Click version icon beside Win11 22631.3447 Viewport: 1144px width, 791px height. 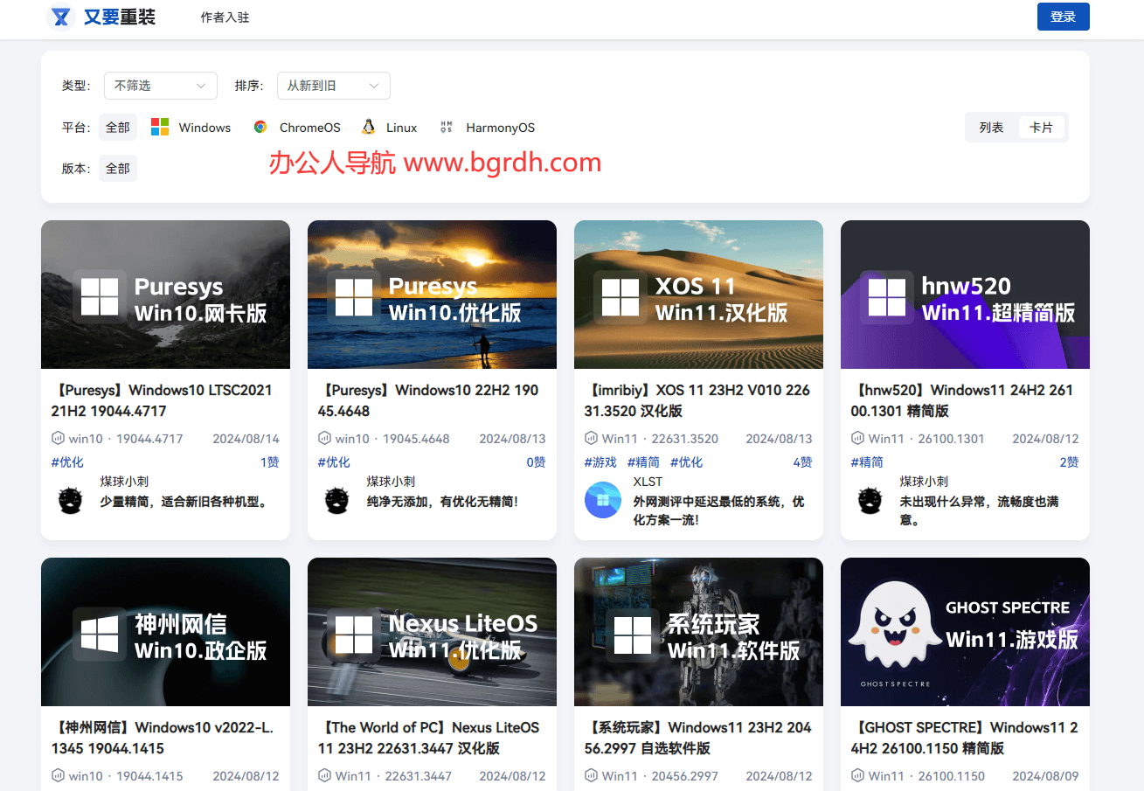click(324, 776)
